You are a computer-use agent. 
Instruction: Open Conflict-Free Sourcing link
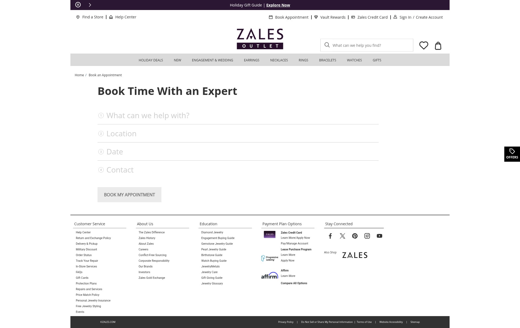pos(152,255)
